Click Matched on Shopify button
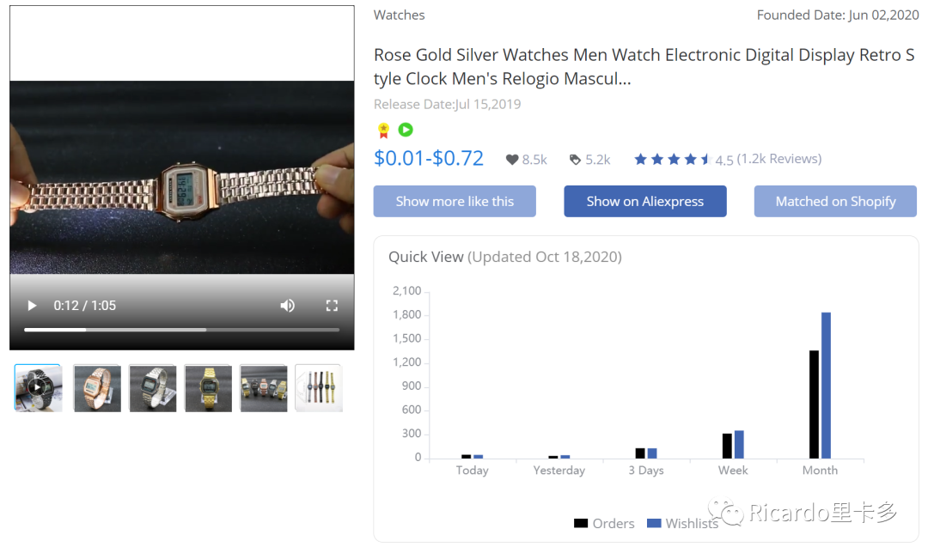This screenshot has height=553, width=928. (835, 201)
